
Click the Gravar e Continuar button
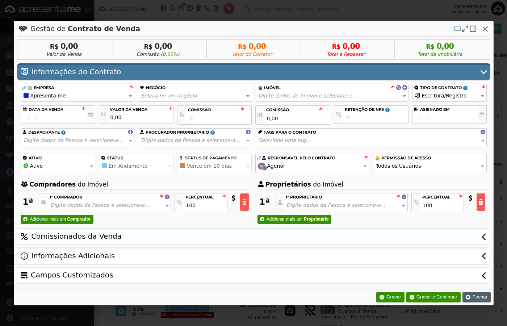point(433,297)
